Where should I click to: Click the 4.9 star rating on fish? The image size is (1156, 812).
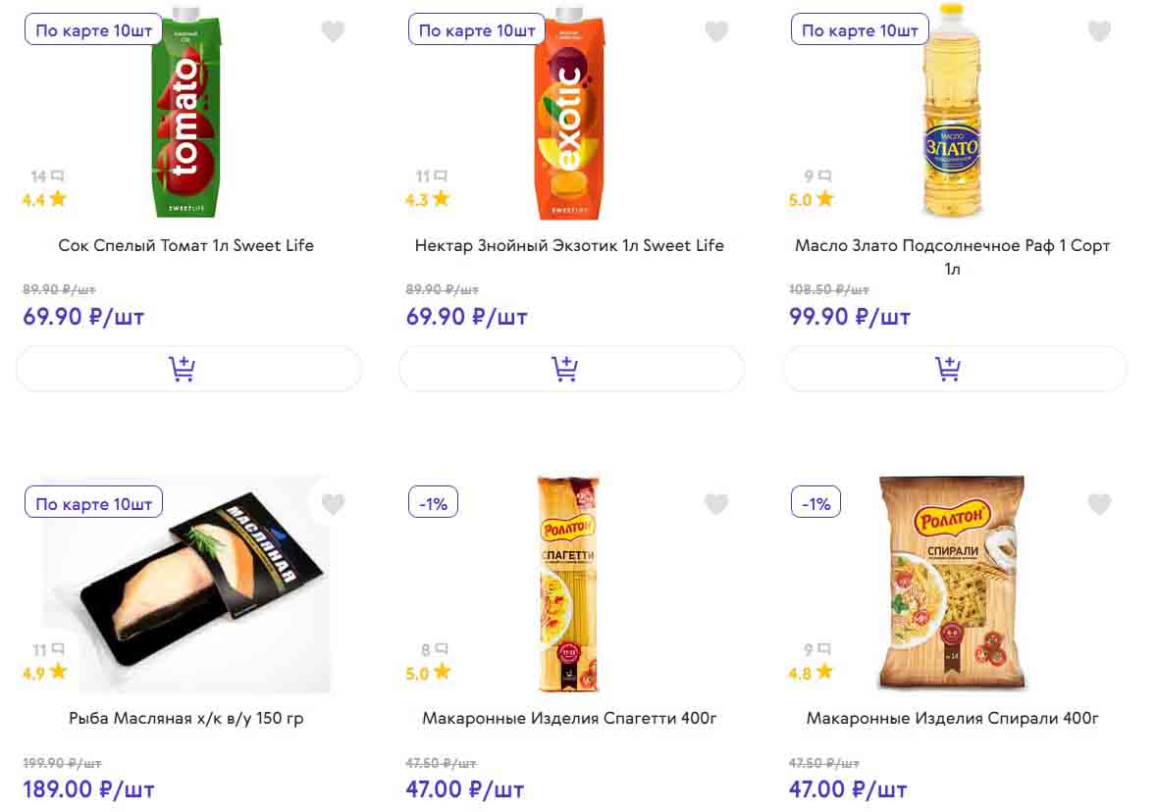45,673
